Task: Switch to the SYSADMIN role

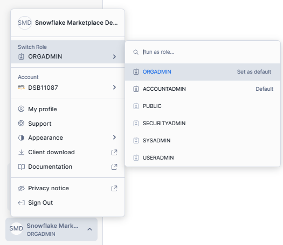Action: (203, 140)
